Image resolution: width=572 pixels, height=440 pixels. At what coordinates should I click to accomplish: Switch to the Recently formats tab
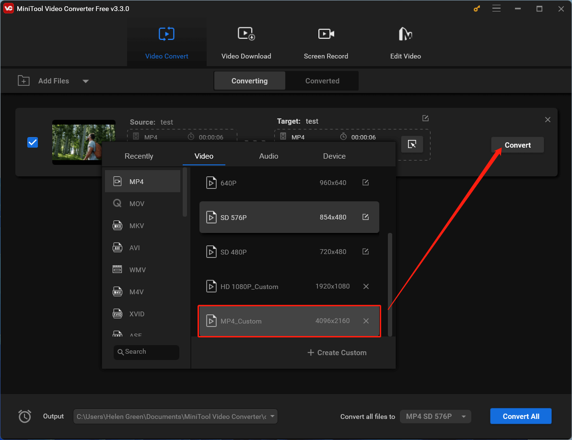(x=139, y=156)
